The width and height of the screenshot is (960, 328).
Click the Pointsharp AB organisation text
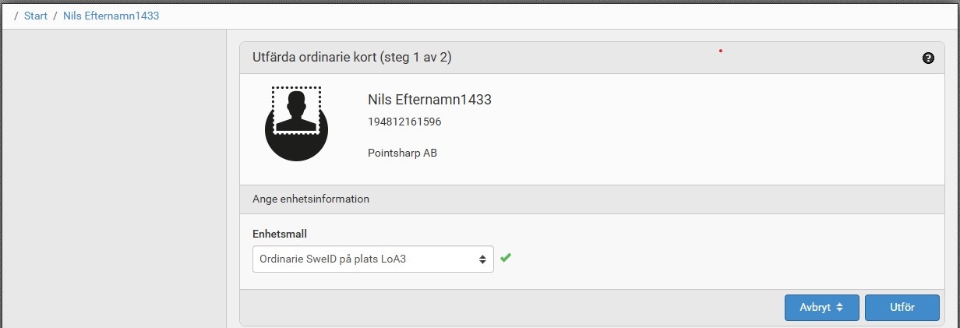(402, 153)
